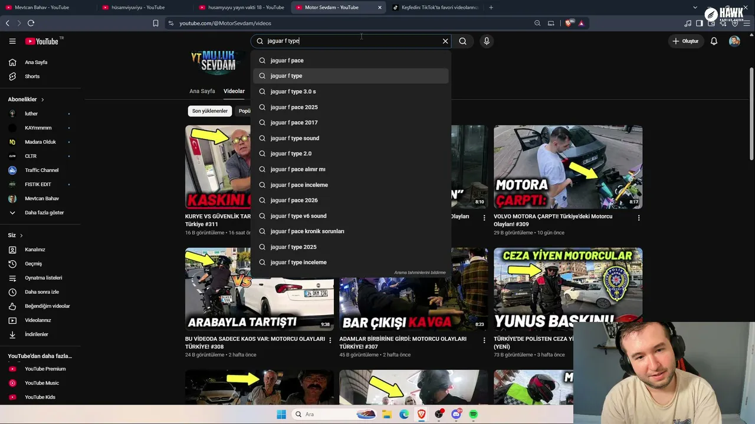Open Spotify from the taskbar
Viewport: 755px width, 424px height.
[x=474, y=415]
